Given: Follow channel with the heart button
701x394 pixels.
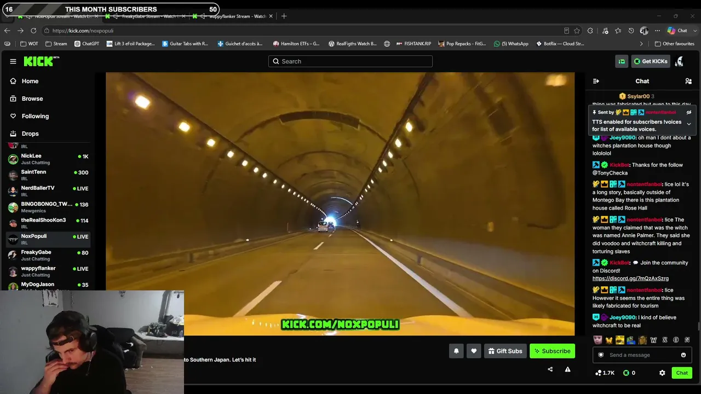Looking at the screenshot, I should pos(474,351).
